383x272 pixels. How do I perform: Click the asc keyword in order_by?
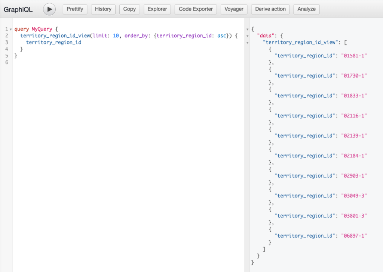221,36
